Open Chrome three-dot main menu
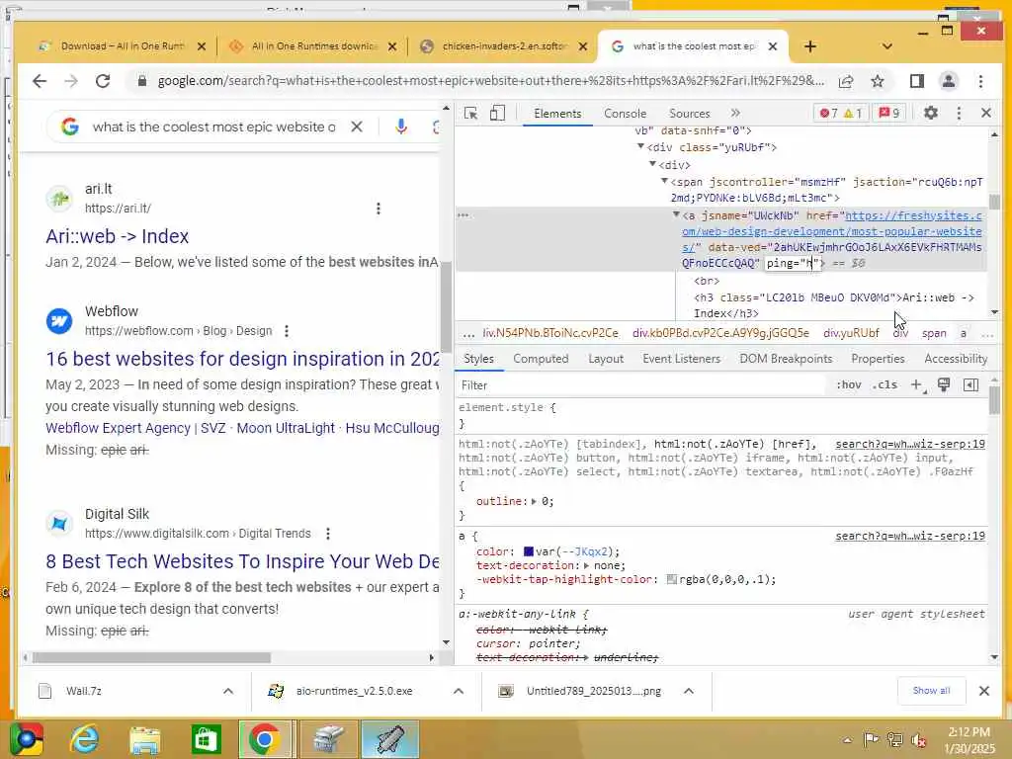The height and width of the screenshot is (759, 1012). pos(980,81)
